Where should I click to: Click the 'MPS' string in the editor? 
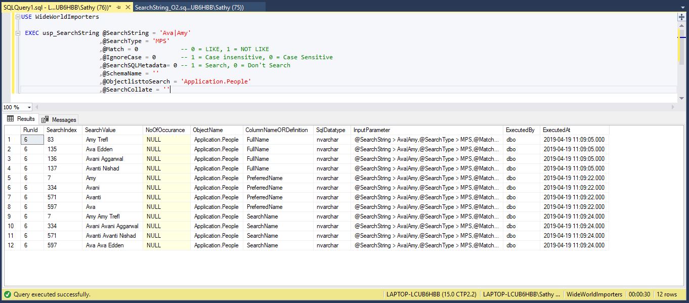click(x=161, y=41)
